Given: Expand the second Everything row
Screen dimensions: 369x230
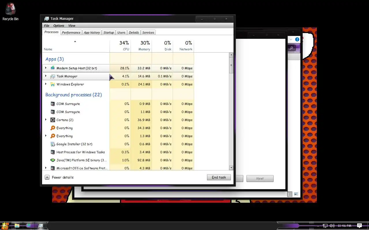Looking at the screenshot, I should [46, 136].
